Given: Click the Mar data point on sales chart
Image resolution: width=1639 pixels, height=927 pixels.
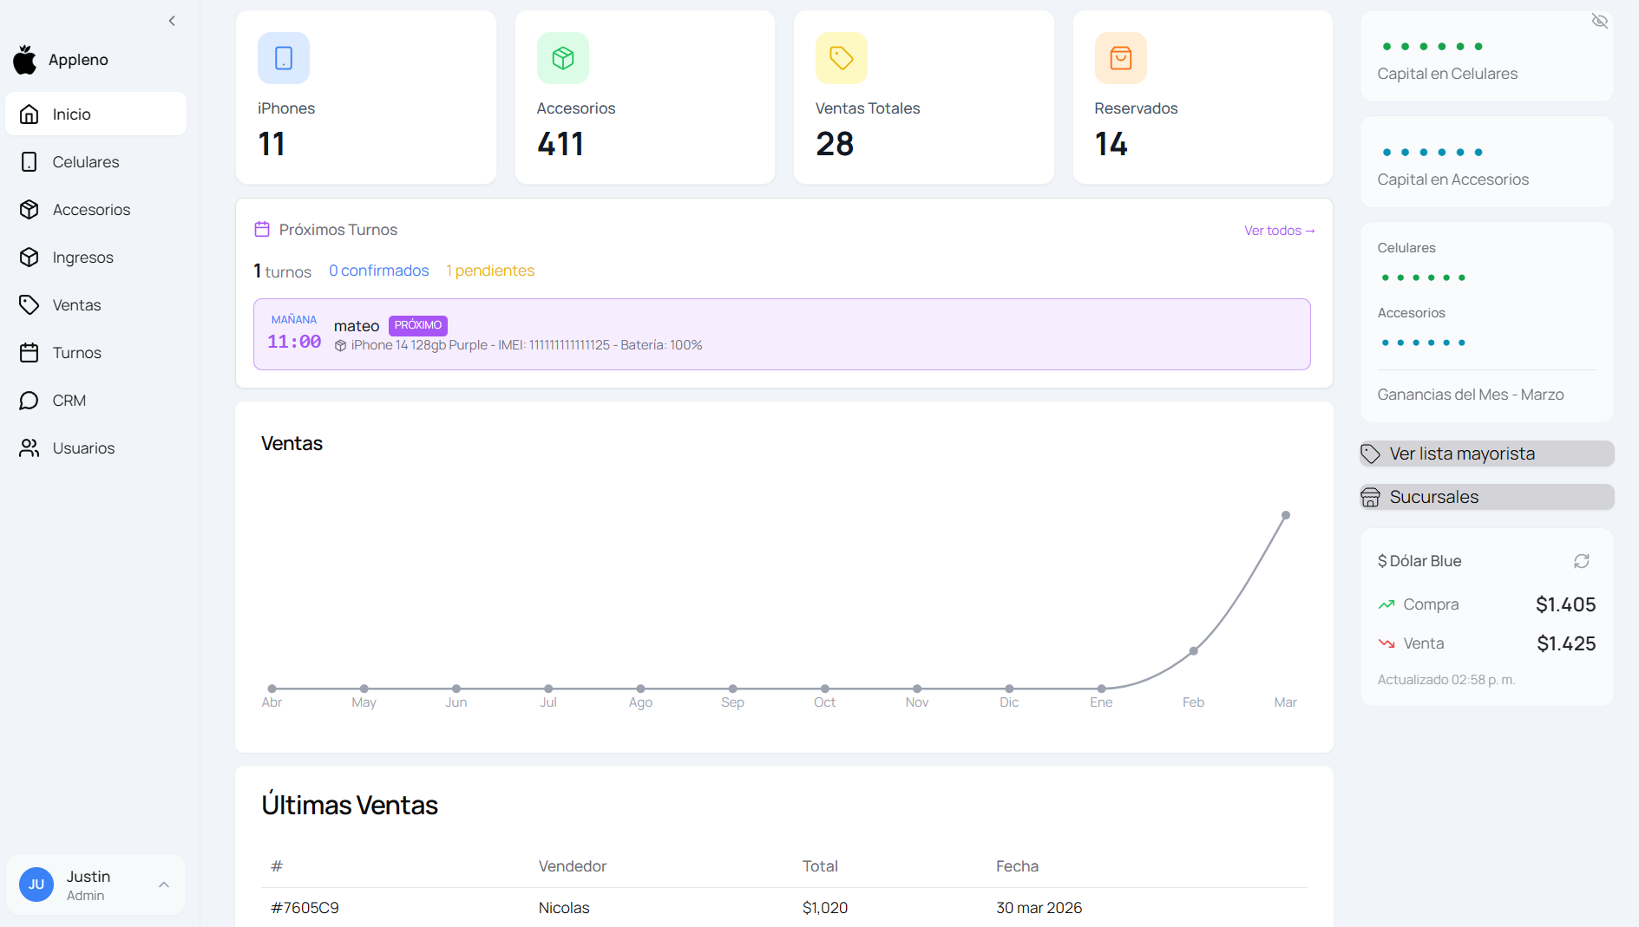Looking at the screenshot, I should point(1285,514).
